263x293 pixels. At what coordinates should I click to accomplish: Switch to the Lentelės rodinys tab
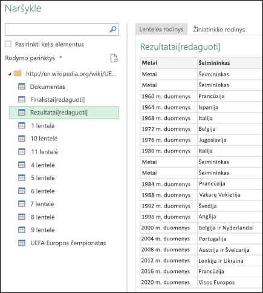161,29
